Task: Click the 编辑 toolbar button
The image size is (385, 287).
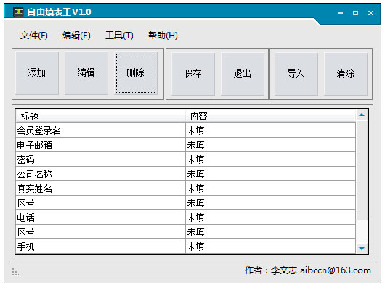Action: pos(86,73)
